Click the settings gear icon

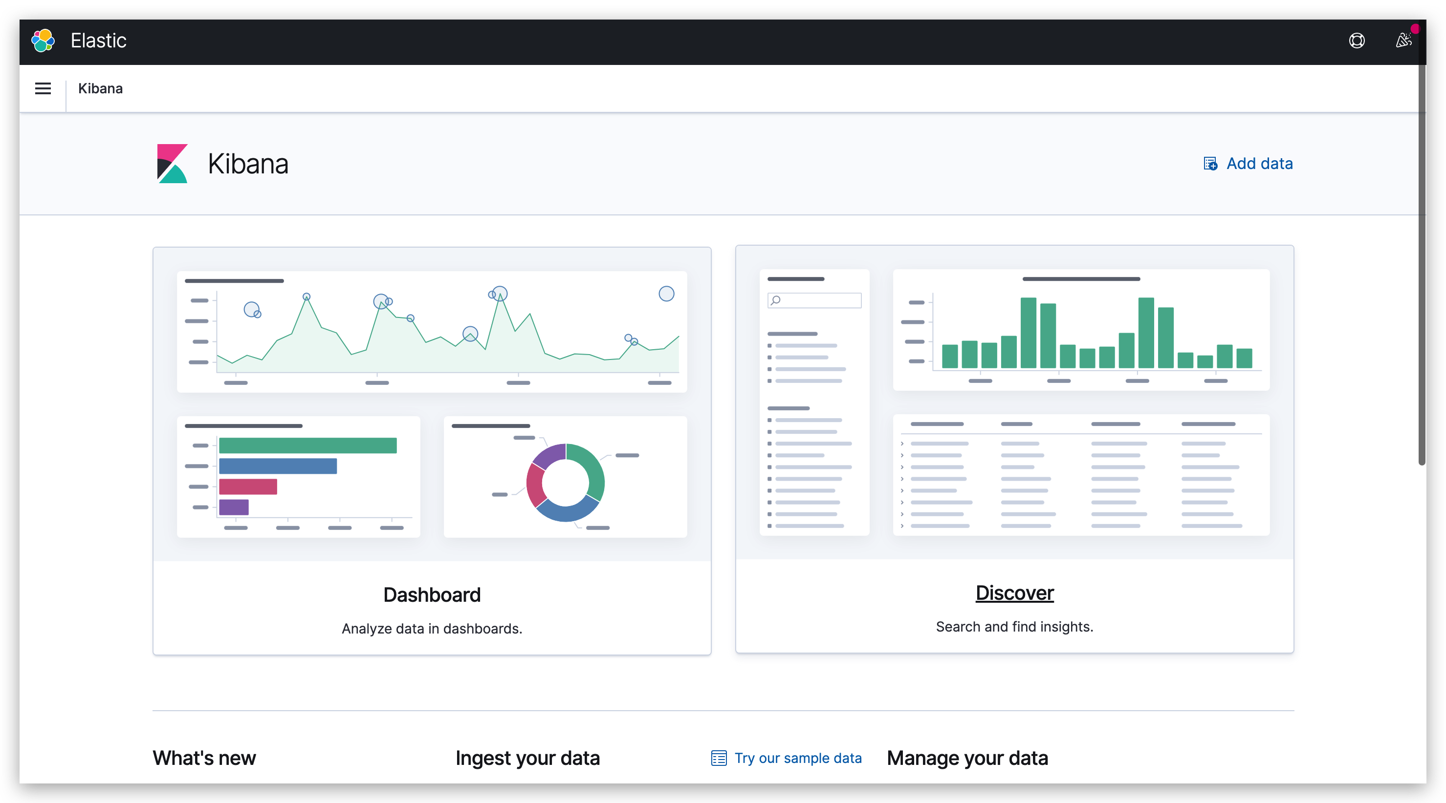click(x=1356, y=41)
